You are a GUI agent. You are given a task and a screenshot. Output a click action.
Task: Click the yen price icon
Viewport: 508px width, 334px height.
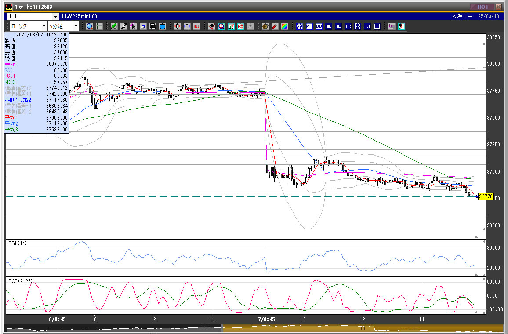[241, 26]
